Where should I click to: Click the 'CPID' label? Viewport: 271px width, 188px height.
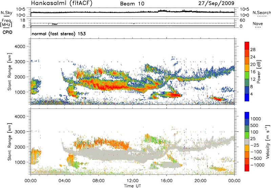coord(7,32)
